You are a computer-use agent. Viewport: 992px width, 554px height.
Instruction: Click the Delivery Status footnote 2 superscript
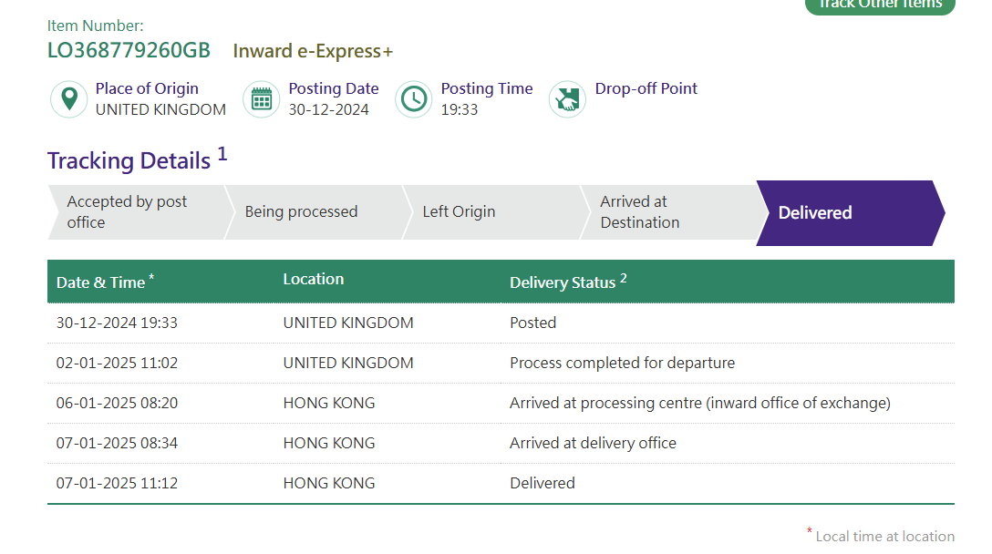click(x=623, y=278)
